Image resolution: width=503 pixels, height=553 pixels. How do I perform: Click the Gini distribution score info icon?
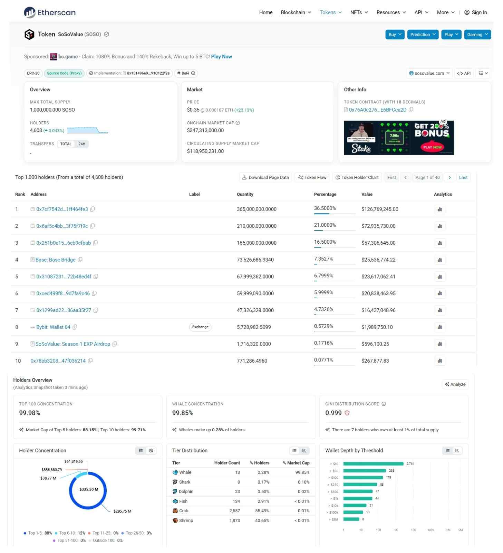tap(384, 404)
